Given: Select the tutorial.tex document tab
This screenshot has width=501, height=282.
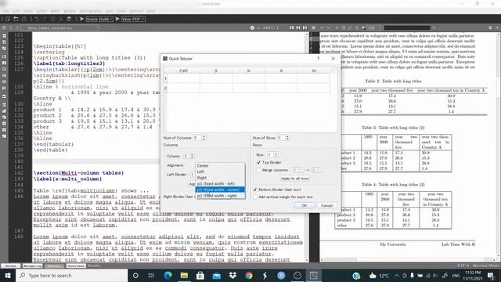Looking at the screenshot, I should coord(59,28).
